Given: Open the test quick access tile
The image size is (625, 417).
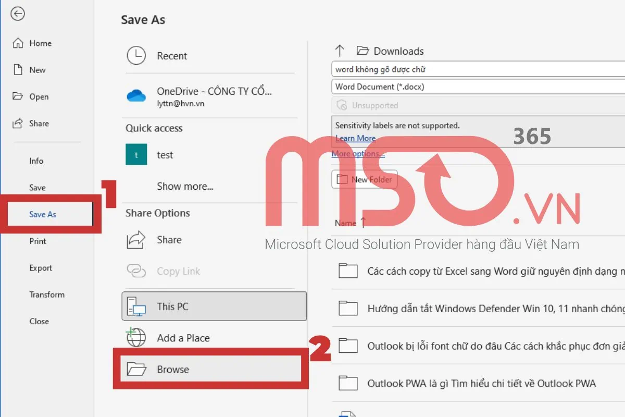Looking at the screenshot, I should click(136, 155).
